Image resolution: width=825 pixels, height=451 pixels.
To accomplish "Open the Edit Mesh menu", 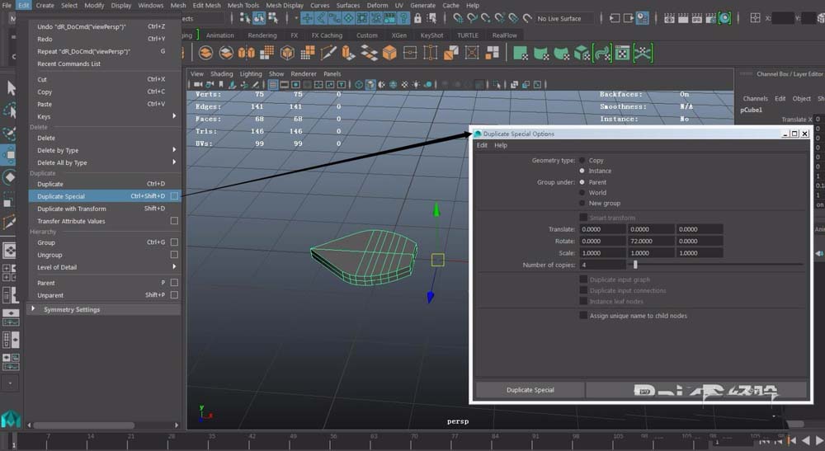I will pyautogui.click(x=207, y=5).
